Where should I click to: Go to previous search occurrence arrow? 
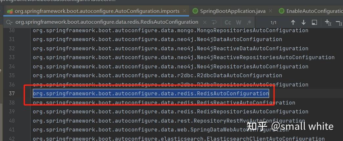point(293,22)
